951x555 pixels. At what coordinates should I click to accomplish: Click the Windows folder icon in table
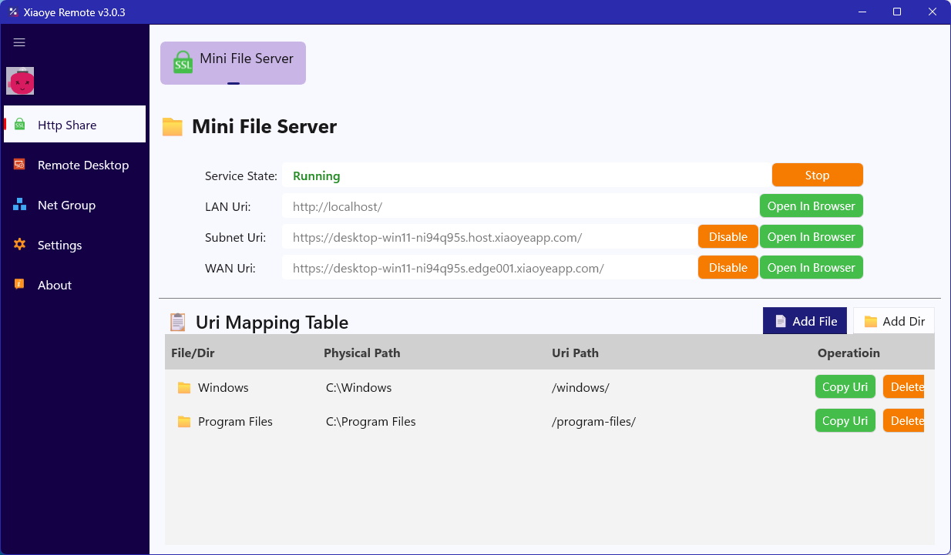pyautogui.click(x=184, y=387)
